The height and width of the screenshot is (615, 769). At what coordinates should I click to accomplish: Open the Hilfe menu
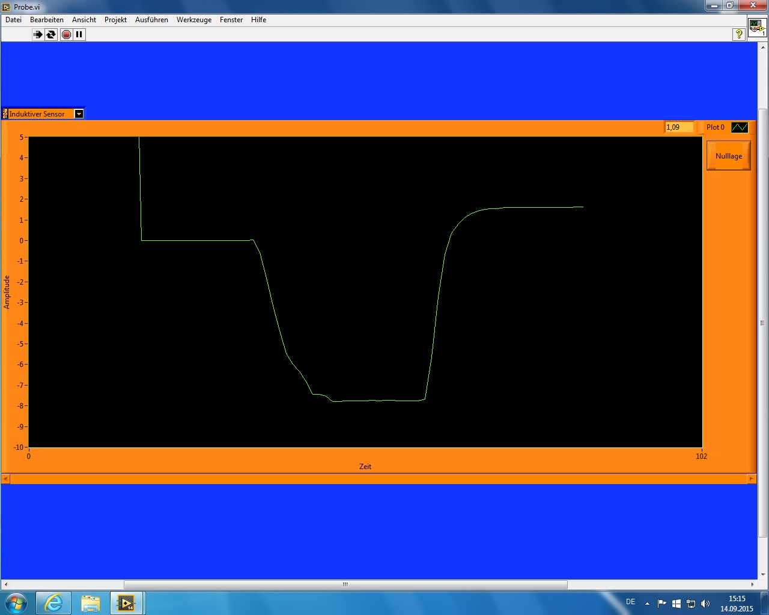point(258,20)
